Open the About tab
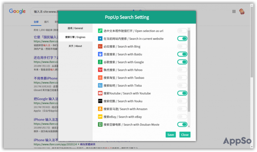The width and height of the screenshot is (257, 152). coord(75,46)
